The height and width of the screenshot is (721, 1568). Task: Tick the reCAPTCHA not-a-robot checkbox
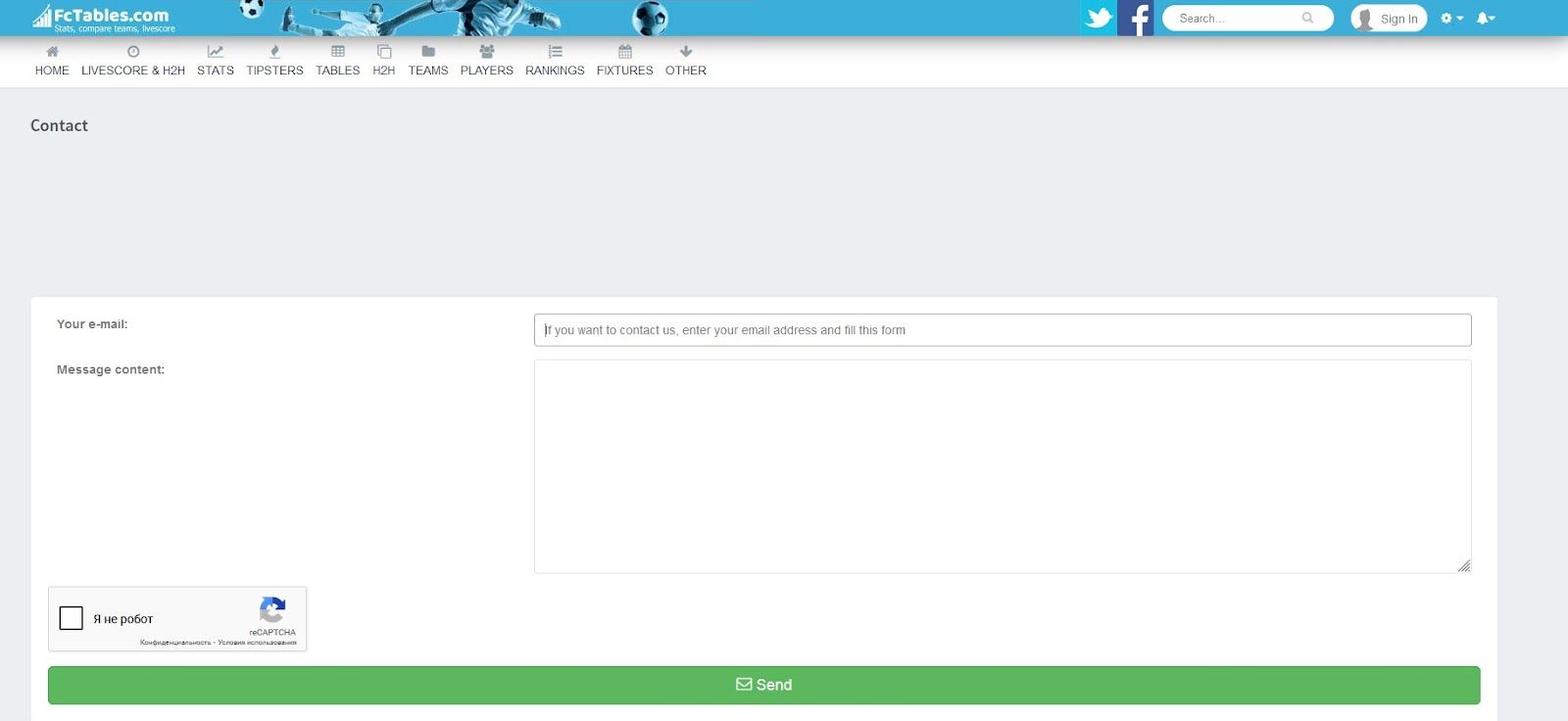pos(72,618)
